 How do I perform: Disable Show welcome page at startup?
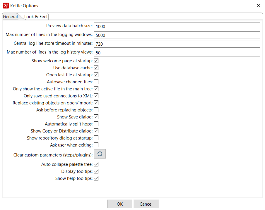[x=96, y=61]
